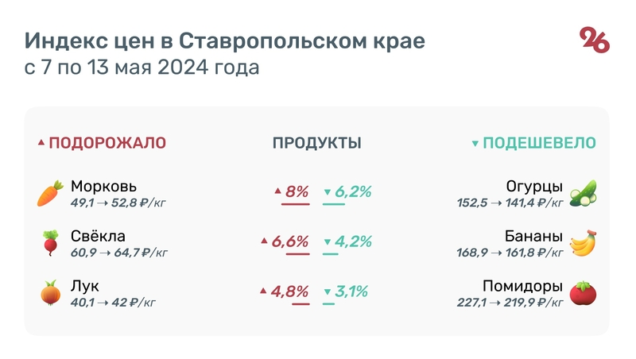Click the carrot icon next to Морковь
The height and width of the screenshot is (359, 636).
pyautogui.click(x=51, y=193)
